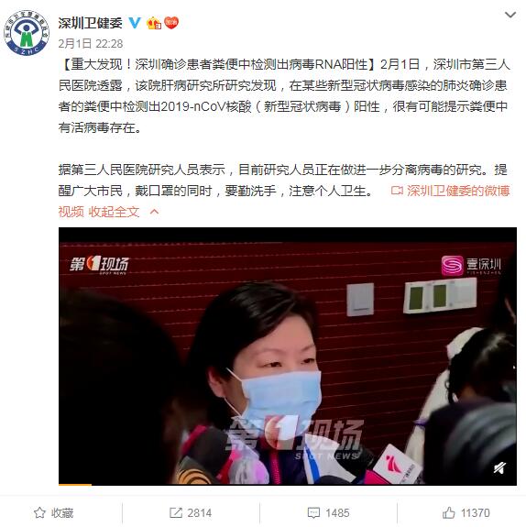526x527 pixels.
Task: Click the 第1现场 logo in video
Action: tap(99, 265)
